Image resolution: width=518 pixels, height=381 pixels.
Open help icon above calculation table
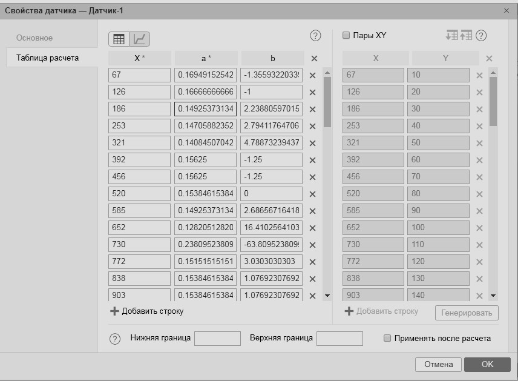(315, 36)
